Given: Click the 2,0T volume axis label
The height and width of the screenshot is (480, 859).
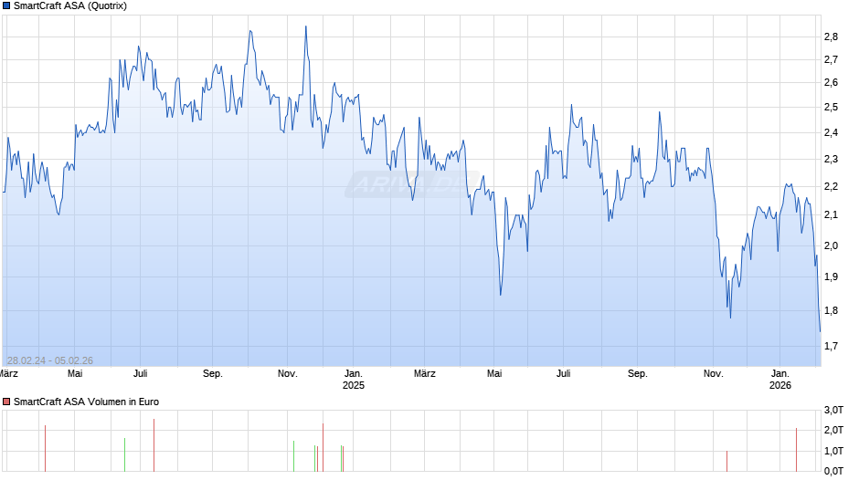Looking at the screenshot, I should (x=833, y=430).
